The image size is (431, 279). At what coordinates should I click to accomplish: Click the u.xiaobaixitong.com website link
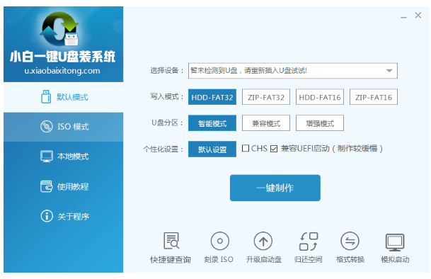pos(62,71)
